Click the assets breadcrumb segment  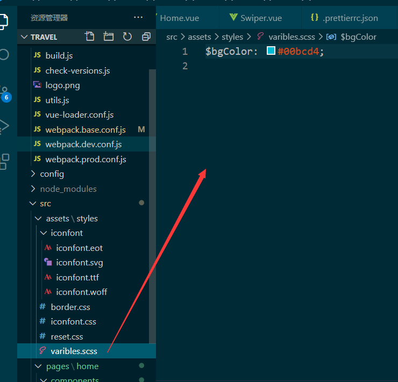tap(200, 37)
